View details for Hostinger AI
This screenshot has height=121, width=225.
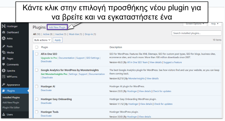(x=145, y=91)
